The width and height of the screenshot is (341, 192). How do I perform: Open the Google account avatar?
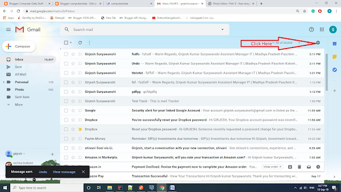pos(332,29)
